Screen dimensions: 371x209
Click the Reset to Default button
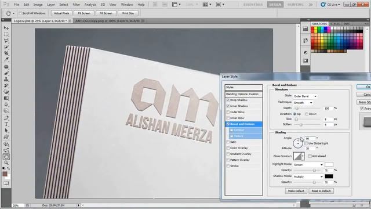[x=321, y=191]
